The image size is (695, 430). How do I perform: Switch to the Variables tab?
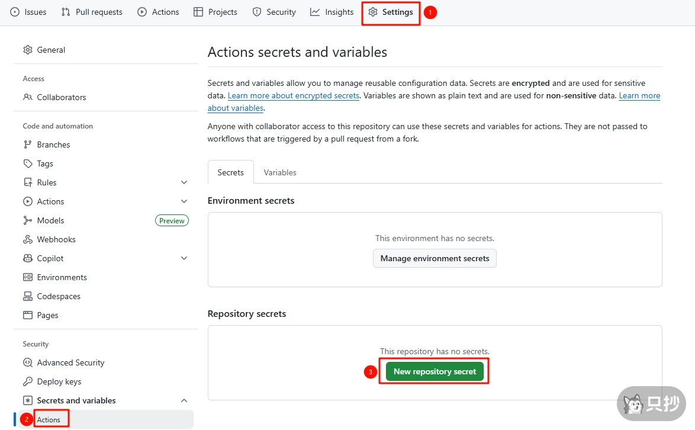280,172
